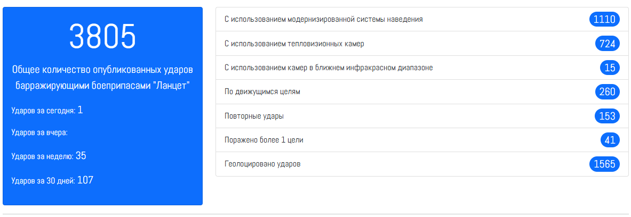The height and width of the screenshot is (217, 631).
Task: Select the "Ударов за неделю: 35" stat
Action: click(49, 156)
